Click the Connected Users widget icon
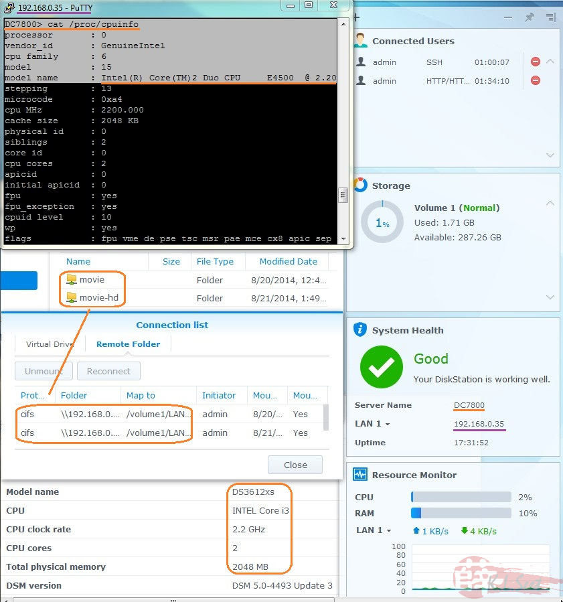Screen dimensions: 563x602 coord(360,40)
